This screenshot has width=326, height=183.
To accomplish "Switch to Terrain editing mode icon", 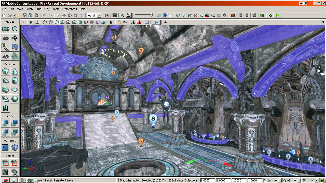I will [x=6, y=38].
